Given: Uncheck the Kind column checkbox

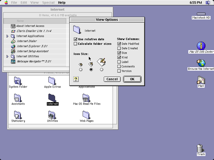Looking at the screenshot, I should coord(119,57).
